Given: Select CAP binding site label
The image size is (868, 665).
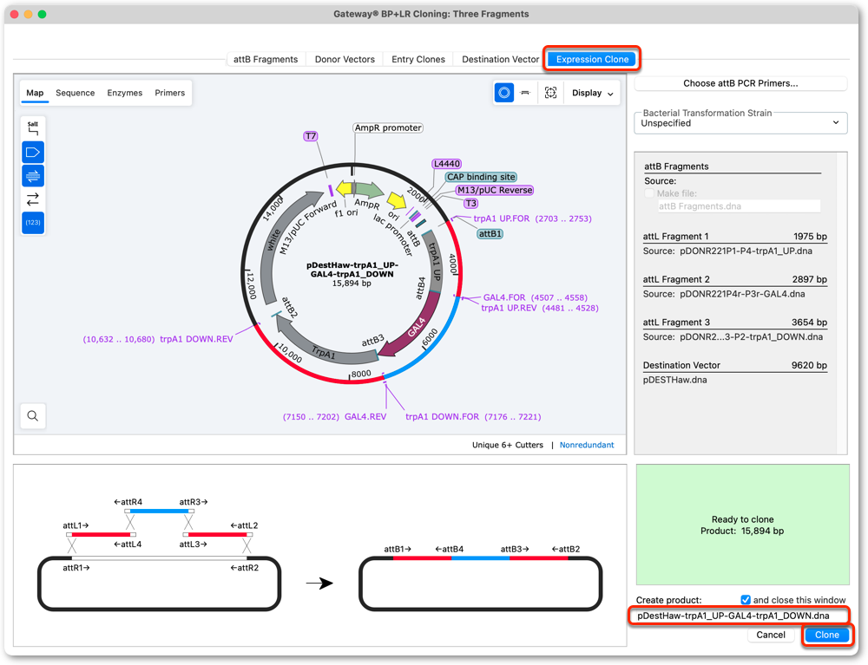Looking at the screenshot, I should [x=481, y=177].
